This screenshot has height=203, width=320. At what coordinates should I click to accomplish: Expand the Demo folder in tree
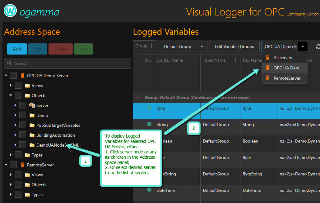click(15, 115)
